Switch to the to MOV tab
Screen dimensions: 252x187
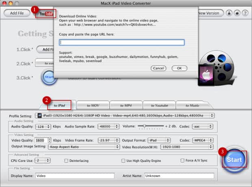(93, 105)
